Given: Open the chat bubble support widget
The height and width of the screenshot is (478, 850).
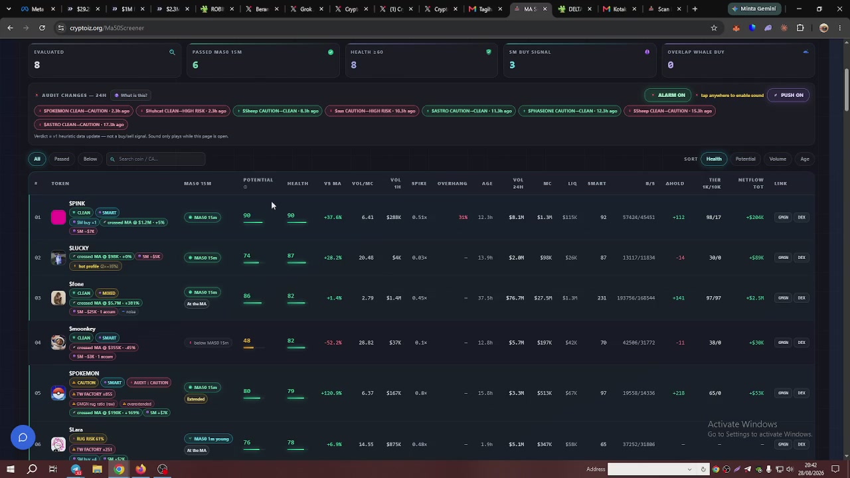Looking at the screenshot, I should (23, 438).
